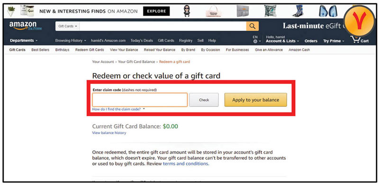Select Redeem Gift Cards from the sub-navigation
Screen dimensions: 379x185
90,50
